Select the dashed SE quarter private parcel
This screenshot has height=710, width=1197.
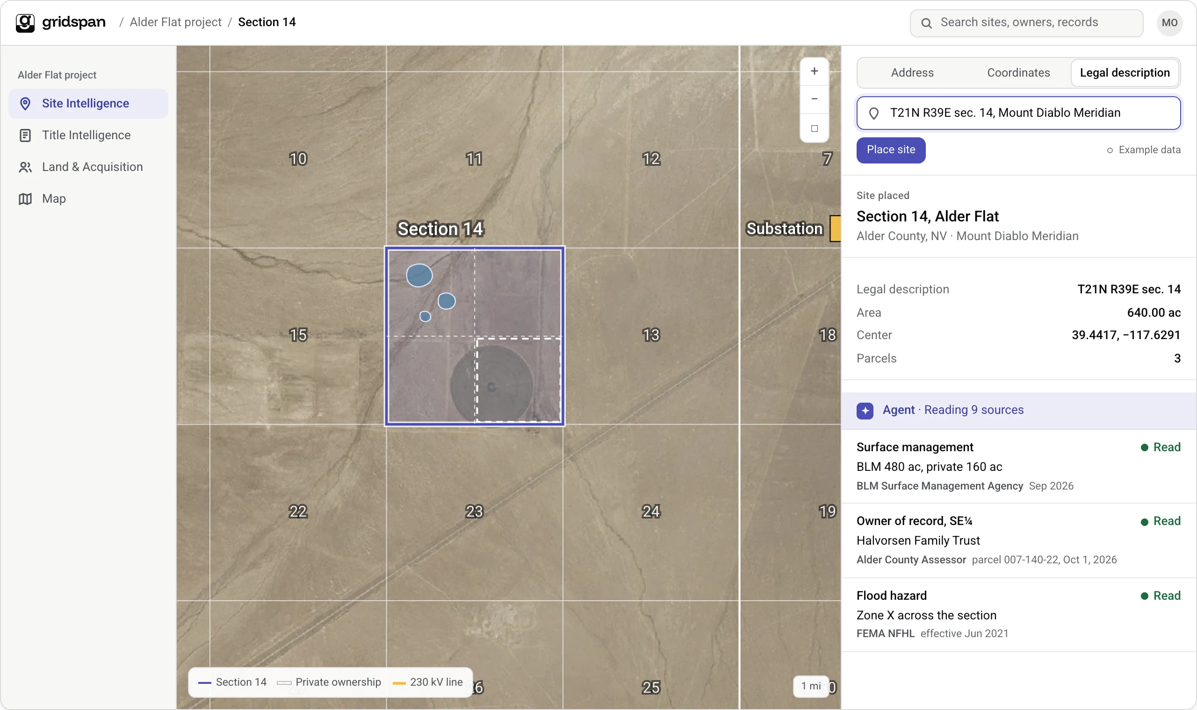tap(518, 380)
